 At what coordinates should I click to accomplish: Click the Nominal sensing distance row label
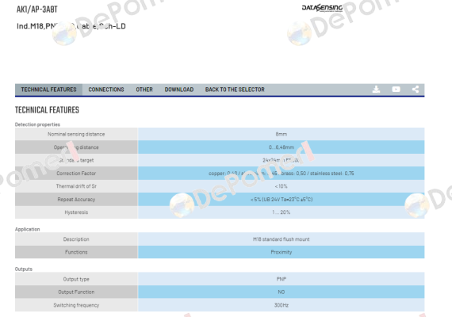tap(76, 134)
